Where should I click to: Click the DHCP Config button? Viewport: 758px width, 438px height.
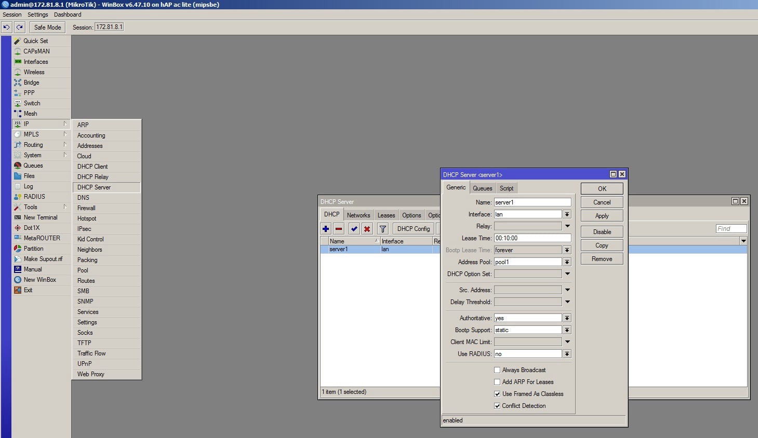pos(414,229)
